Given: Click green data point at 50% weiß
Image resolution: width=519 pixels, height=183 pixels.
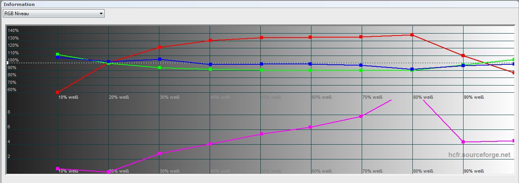Looking at the screenshot, I should pyautogui.click(x=261, y=70).
